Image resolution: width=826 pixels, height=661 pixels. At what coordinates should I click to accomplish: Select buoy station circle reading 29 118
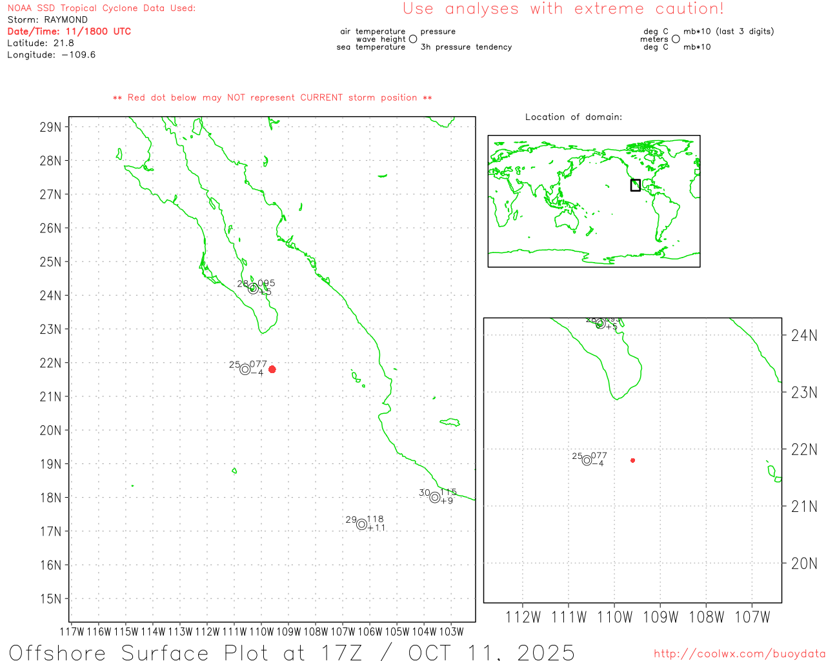coord(361,524)
